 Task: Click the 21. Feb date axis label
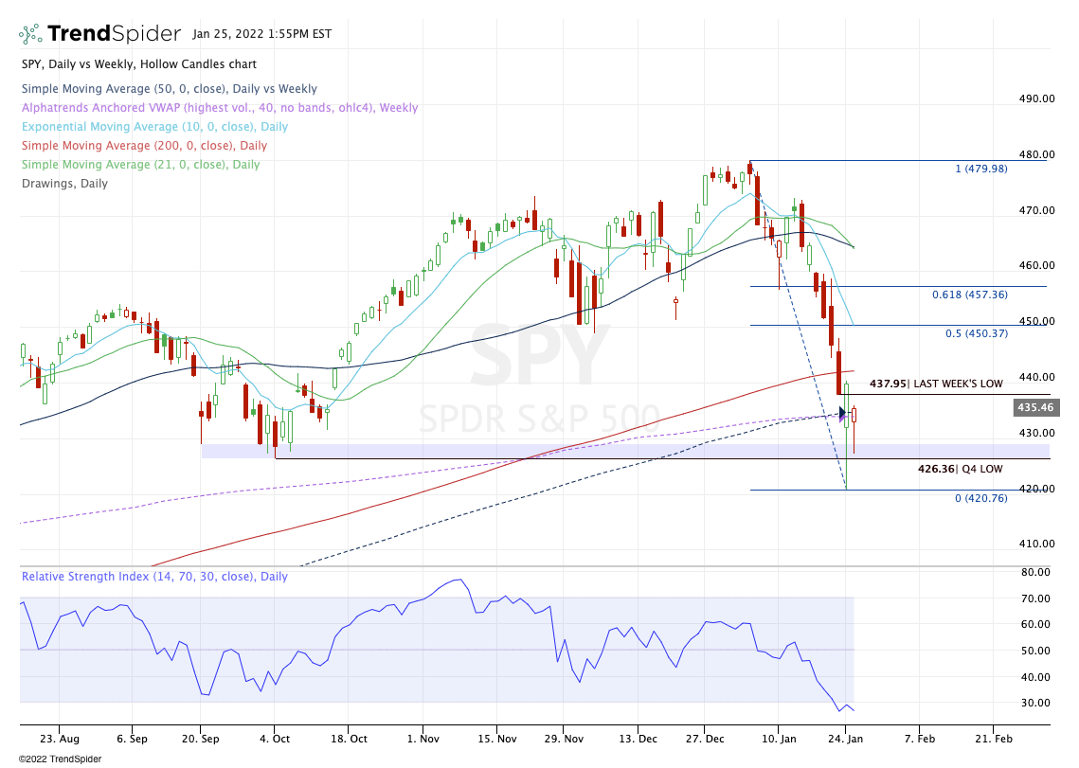tap(994, 739)
